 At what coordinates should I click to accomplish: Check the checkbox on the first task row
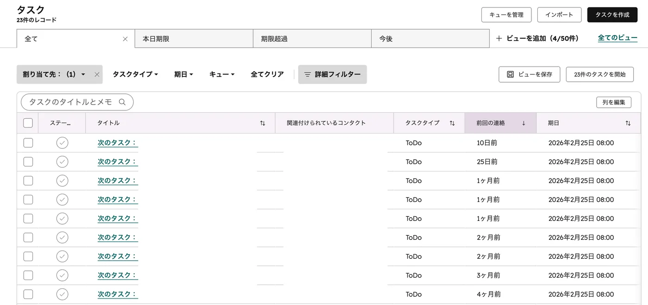coord(28,142)
